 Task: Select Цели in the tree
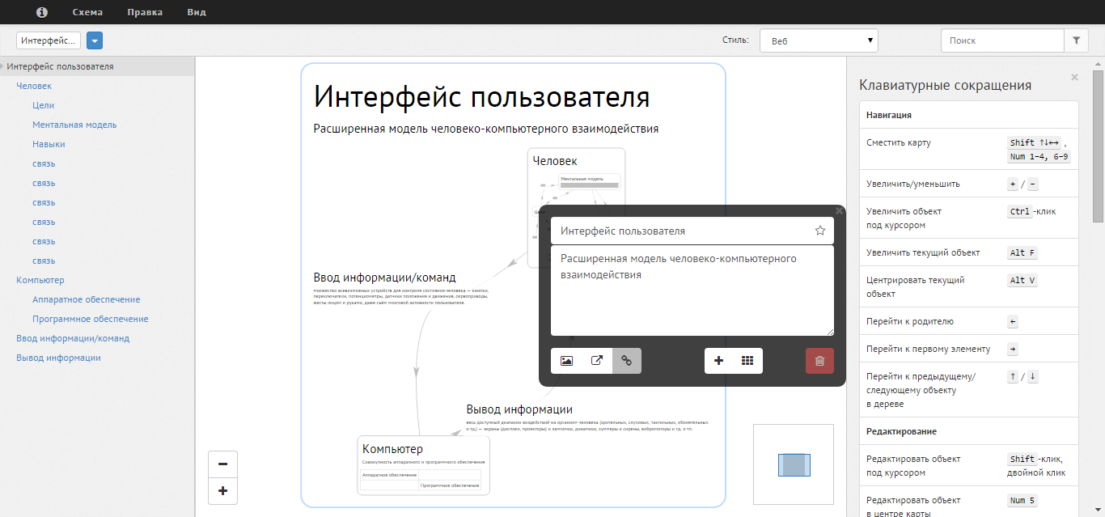(x=44, y=105)
